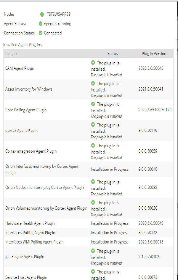
Task: Click the Job Engine Agent Plugin status checkmark
Action: tap(93, 251)
